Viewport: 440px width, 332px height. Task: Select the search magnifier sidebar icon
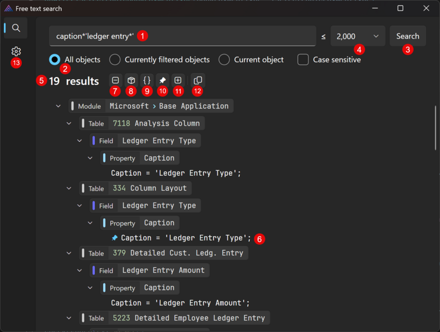[x=16, y=28]
